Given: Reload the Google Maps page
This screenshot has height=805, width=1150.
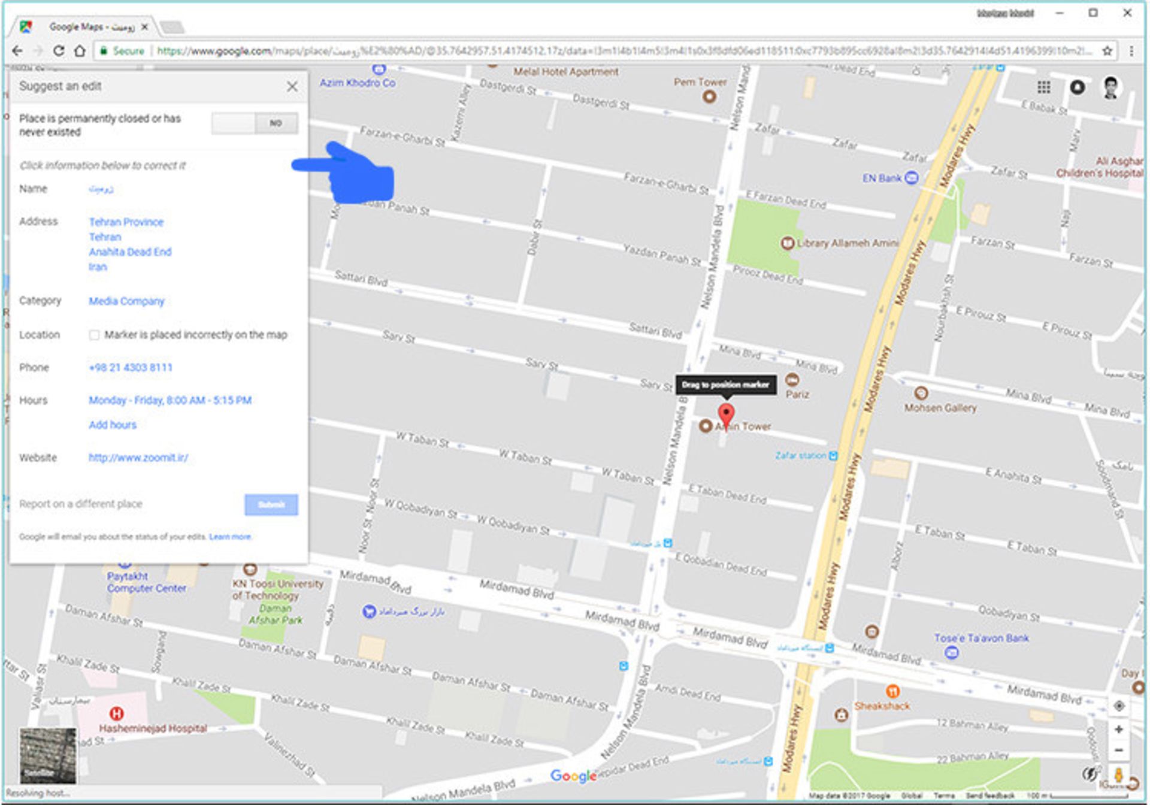Looking at the screenshot, I should point(59,51).
